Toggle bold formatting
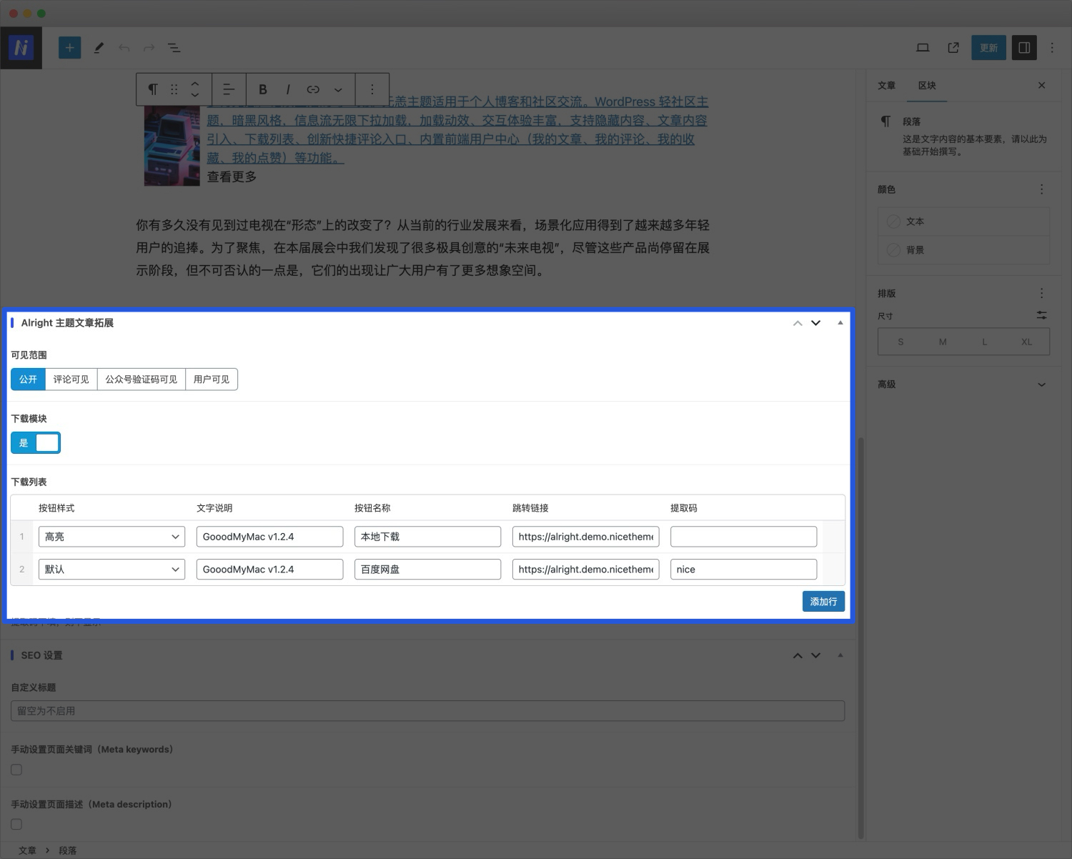Viewport: 1072px width, 859px height. coord(262,89)
